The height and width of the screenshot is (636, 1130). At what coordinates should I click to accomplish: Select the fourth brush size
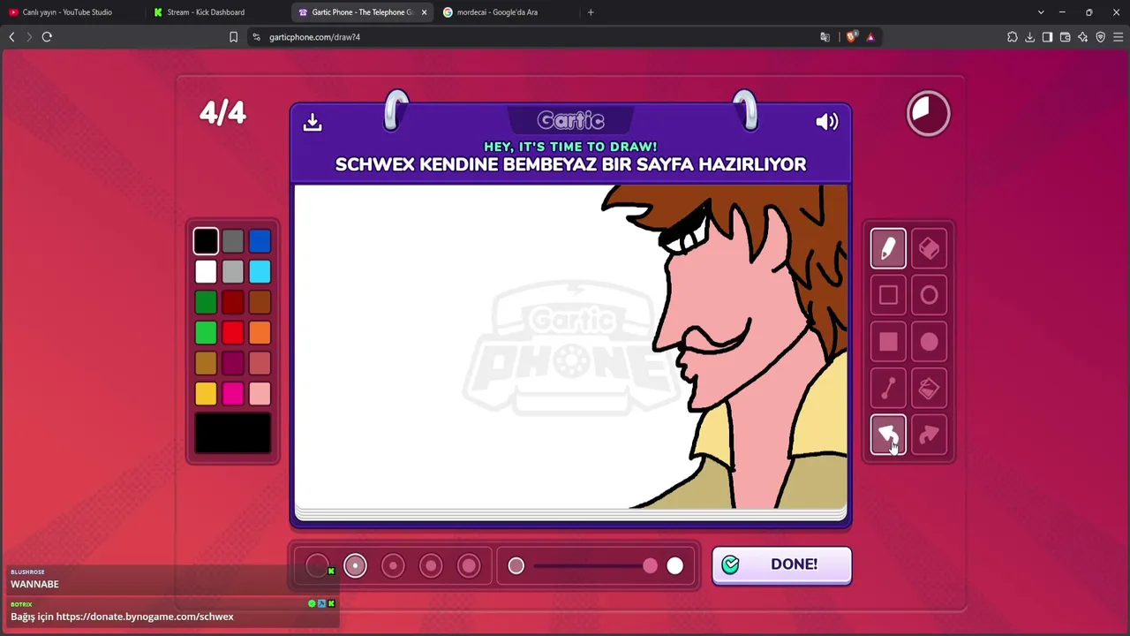[431, 566]
